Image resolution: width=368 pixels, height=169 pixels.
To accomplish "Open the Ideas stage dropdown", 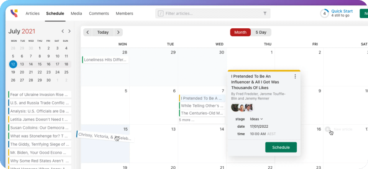I will 256,119.
